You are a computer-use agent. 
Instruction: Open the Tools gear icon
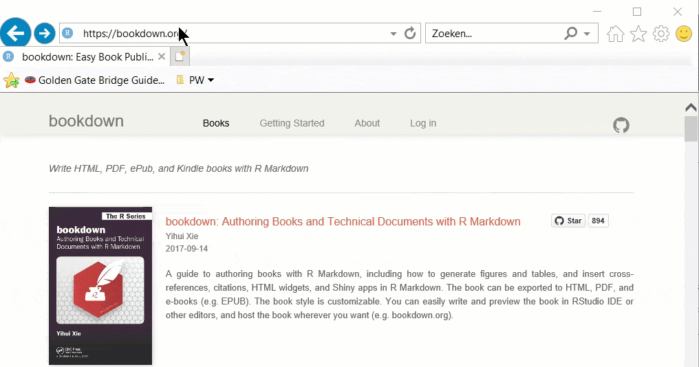pyautogui.click(x=660, y=34)
